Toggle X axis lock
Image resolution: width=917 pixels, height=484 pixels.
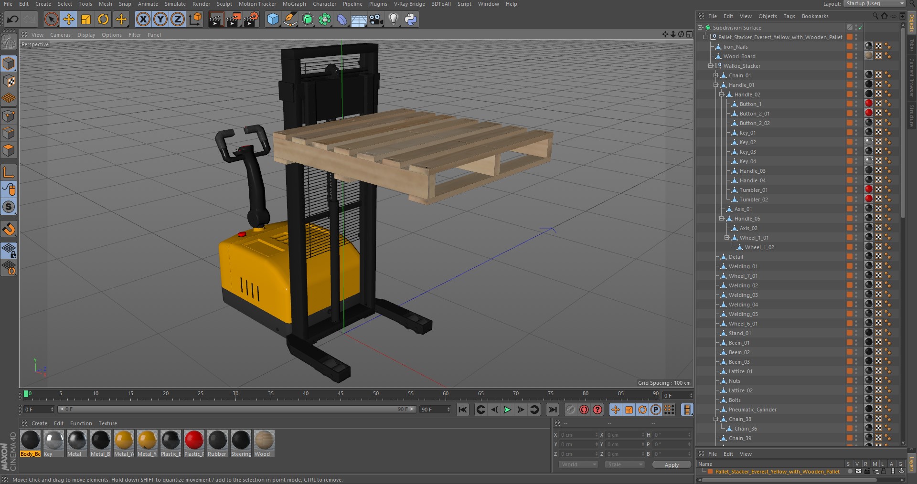143,19
